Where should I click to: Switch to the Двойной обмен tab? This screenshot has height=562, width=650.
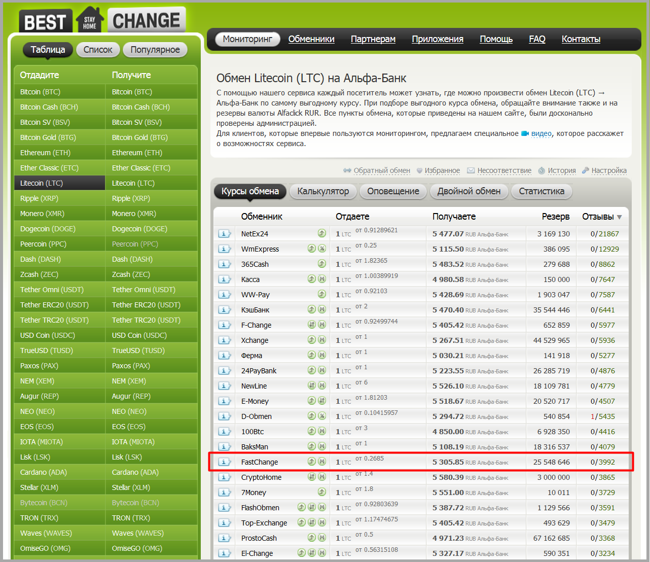tap(469, 191)
